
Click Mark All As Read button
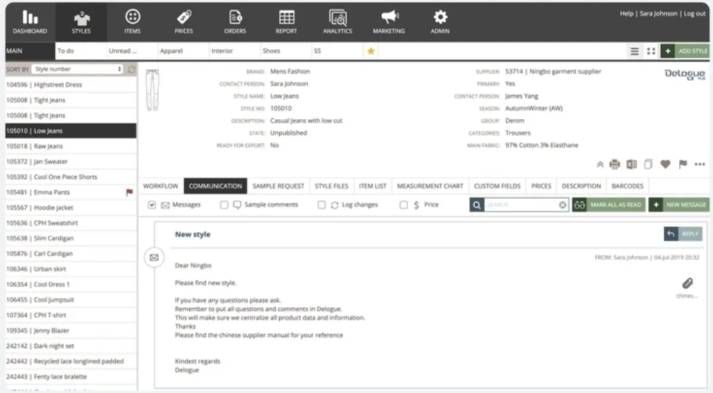pos(609,205)
